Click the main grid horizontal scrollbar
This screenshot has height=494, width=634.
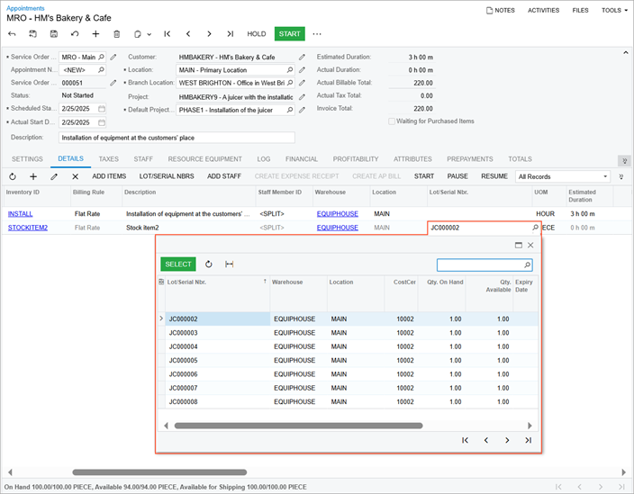pyautogui.click(x=159, y=472)
